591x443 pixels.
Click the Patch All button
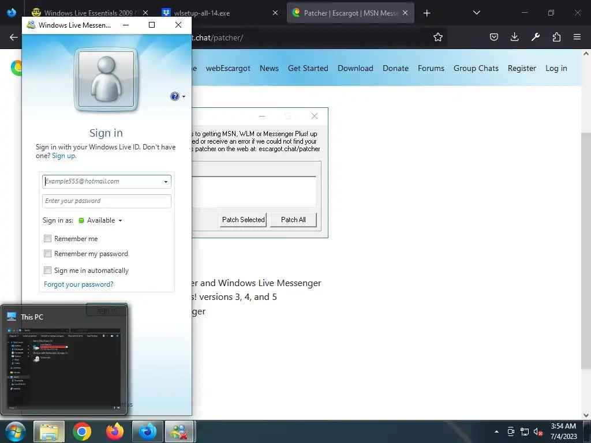293,220
